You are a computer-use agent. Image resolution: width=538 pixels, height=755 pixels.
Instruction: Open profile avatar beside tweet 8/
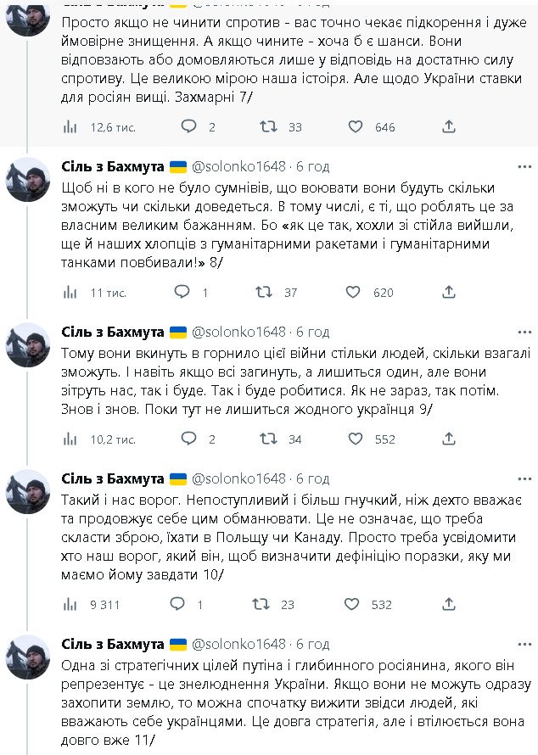point(28,180)
